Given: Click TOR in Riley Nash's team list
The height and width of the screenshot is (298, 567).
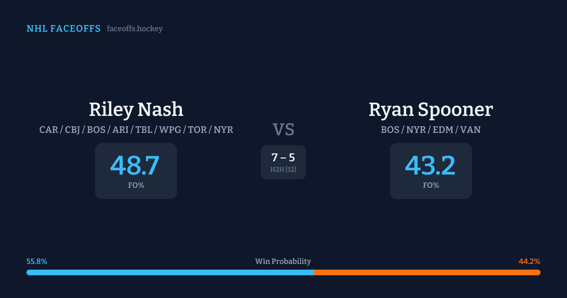Looking at the screenshot, I should [x=198, y=130].
